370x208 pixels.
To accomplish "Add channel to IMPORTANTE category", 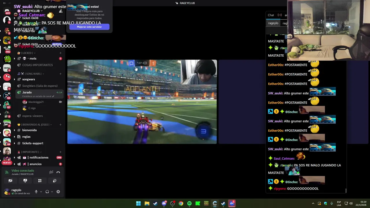I will coord(60,152).
